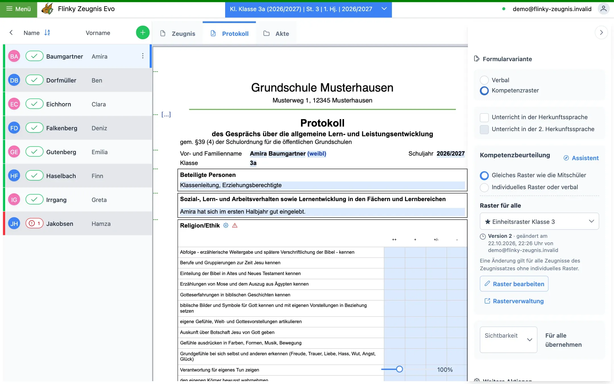Screen dimensions: 614x384
Task: Select the Kompetenzraster radio option
Action: (x=484, y=90)
